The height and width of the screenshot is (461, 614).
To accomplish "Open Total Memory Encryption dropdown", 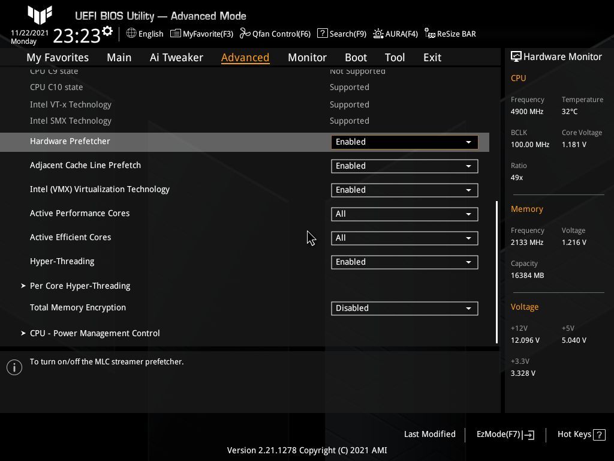I will click(x=405, y=308).
